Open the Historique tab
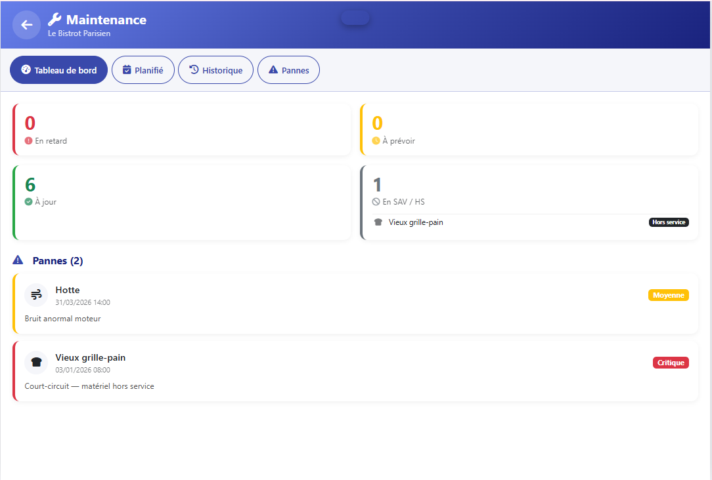712x480 pixels. [x=215, y=70]
